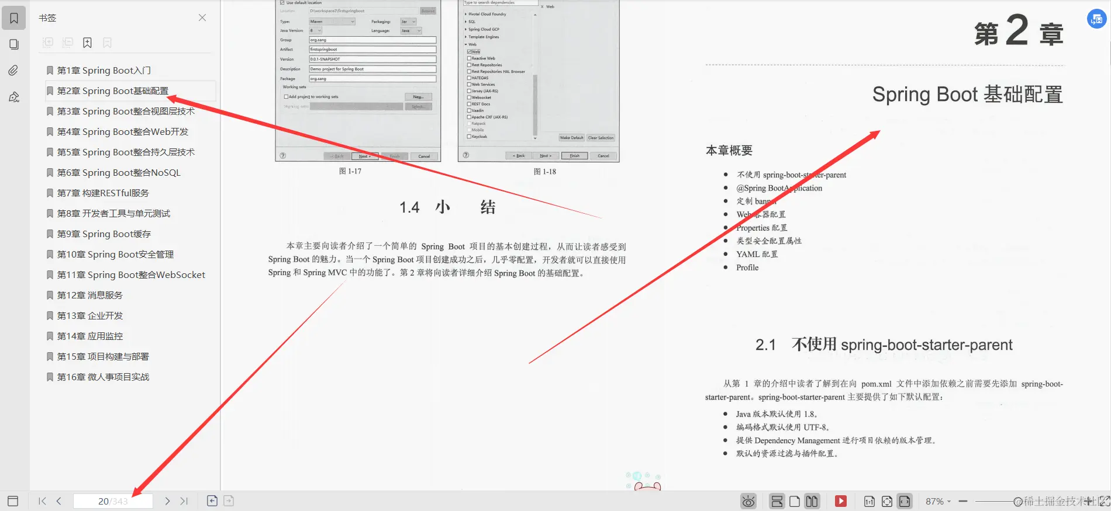Select bookmark 第16章 微人事项目实战
Screen dimensions: 1111x511
coord(103,377)
